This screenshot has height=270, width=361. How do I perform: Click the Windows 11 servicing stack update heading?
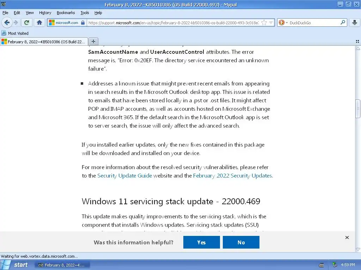tap(171, 201)
